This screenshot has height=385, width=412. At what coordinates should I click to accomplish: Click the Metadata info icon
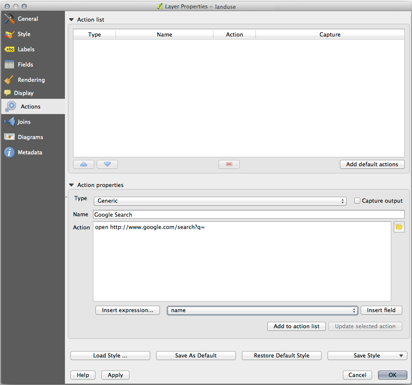coord(9,153)
